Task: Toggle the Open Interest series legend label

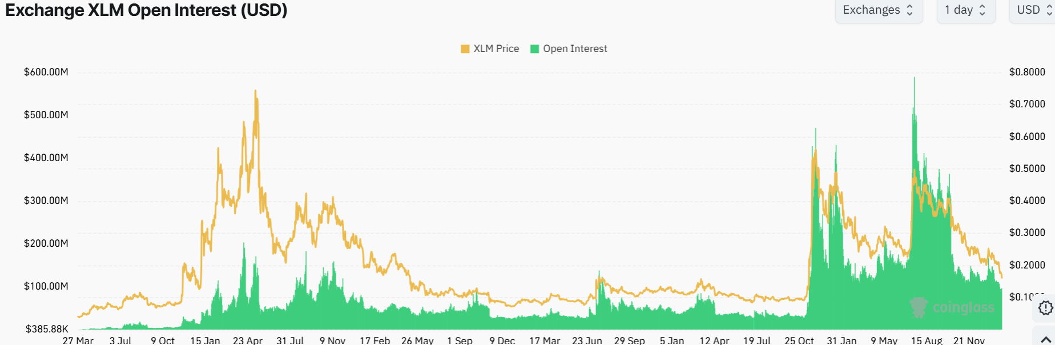Action: (x=575, y=49)
